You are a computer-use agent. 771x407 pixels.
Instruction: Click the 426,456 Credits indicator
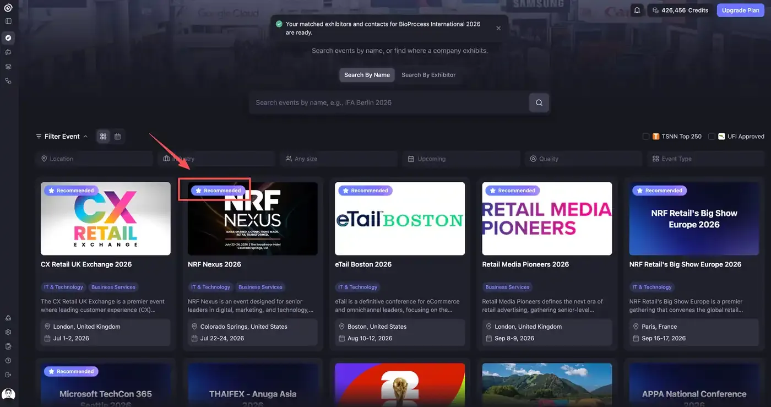point(680,10)
